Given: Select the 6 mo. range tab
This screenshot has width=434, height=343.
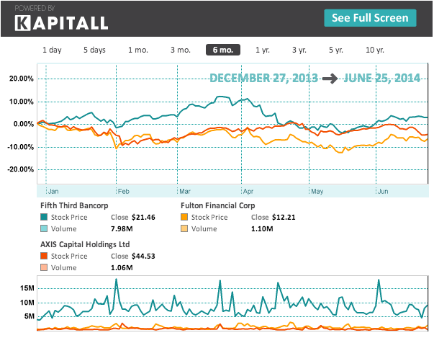Looking at the screenshot, I should [x=223, y=50].
